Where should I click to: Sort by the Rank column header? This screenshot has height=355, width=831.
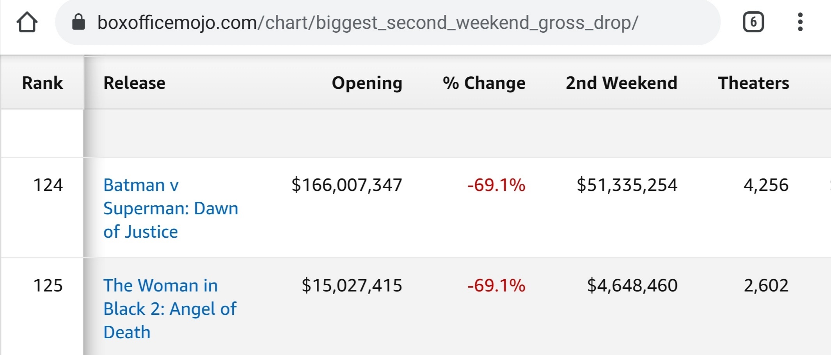coord(43,83)
